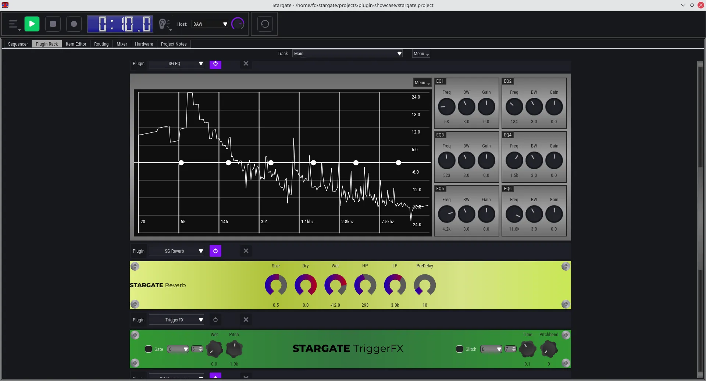Screen dimensions: 706x381
Task: Open the hamburger menu in the toolbar
Action: [14, 24]
